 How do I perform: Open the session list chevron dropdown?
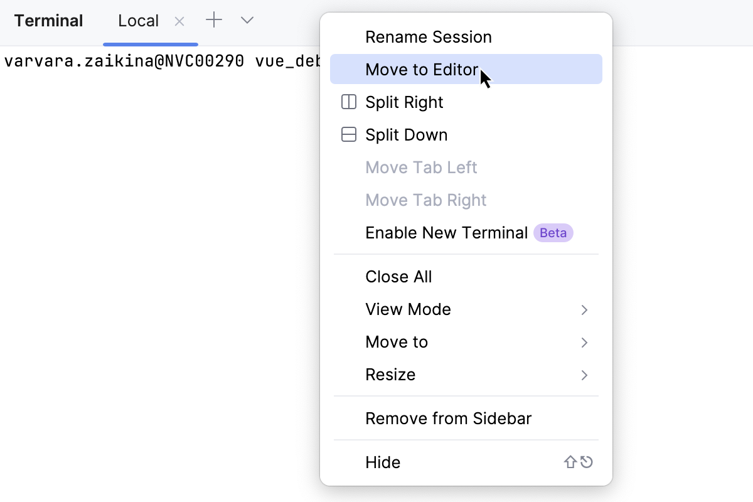tap(247, 19)
